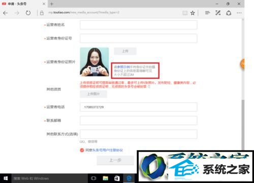Open the 头条号用户注册协议 link
This screenshot has height=183, width=254.
coord(107,150)
